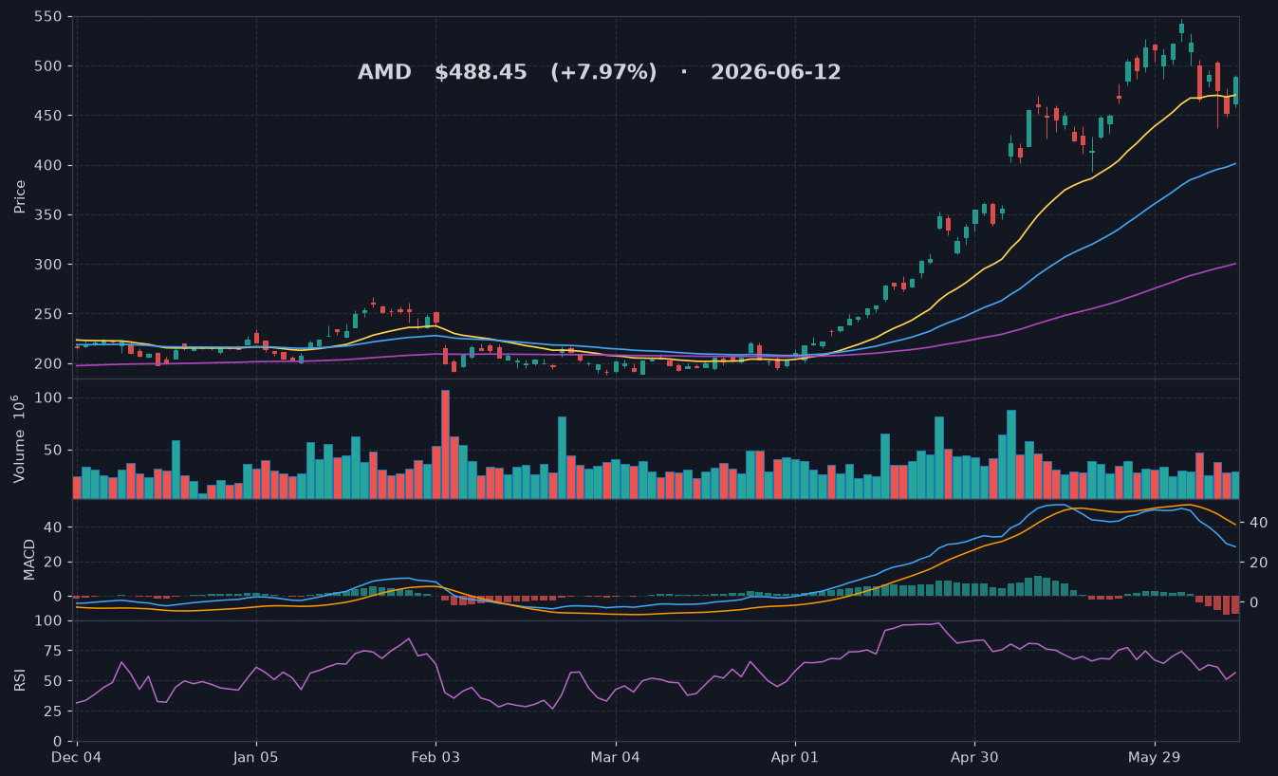Click the Feb 03 date label
1278x776 pixels.
(x=436, y=758)
